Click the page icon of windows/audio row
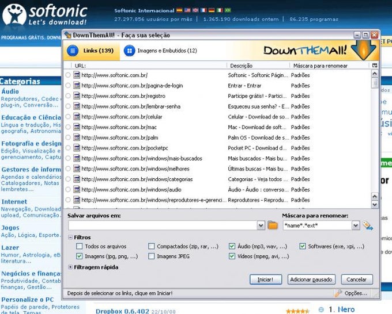The height and width of the screenshot is (314, 392). pyautogui.click(x=77, y=189)
